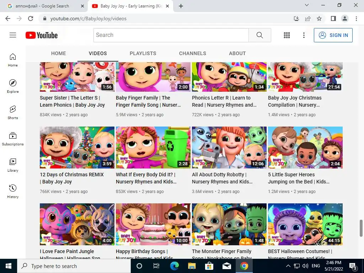Viewport: 364px width, 273px height.
Task: Open the volume control in tray
Action: [305, 266]
